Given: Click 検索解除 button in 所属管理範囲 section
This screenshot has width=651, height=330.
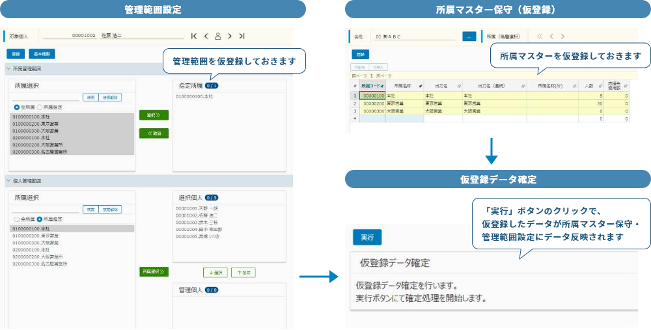Looking at the screenshot, I should pyautogui.click(x=110, y=98).
